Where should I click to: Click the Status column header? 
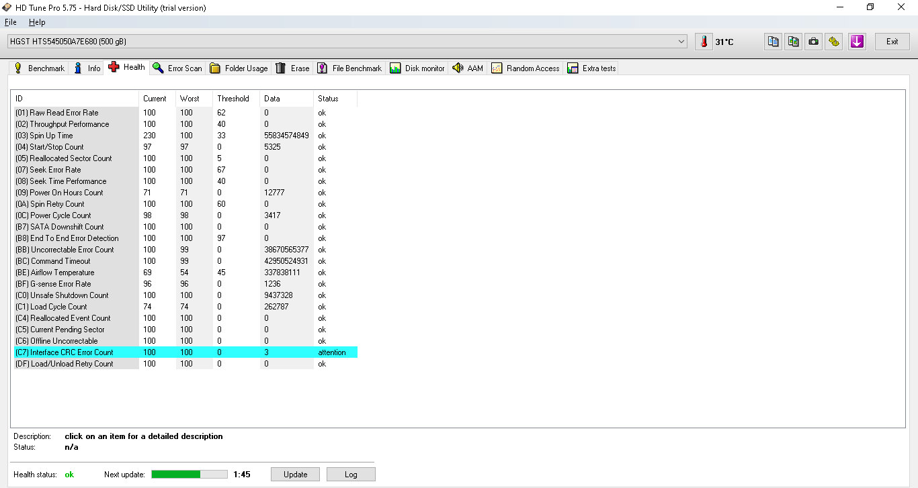[335, 99]
